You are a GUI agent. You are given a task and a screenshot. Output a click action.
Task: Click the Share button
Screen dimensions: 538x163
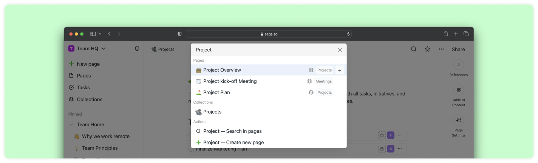tap(458, 49)
